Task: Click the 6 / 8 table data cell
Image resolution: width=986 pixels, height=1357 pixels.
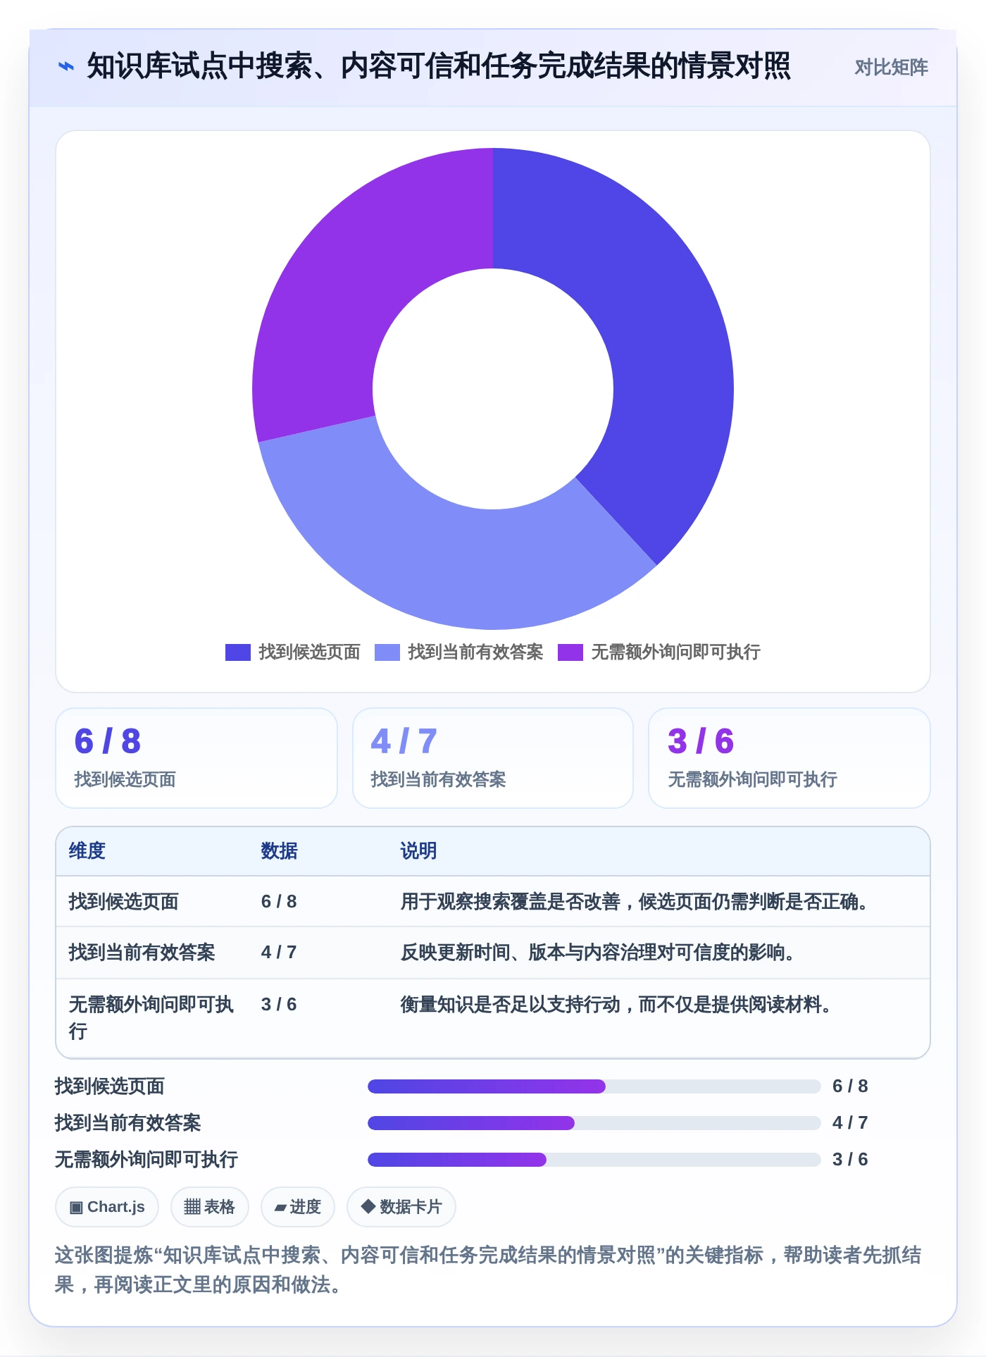Action: 279,902
